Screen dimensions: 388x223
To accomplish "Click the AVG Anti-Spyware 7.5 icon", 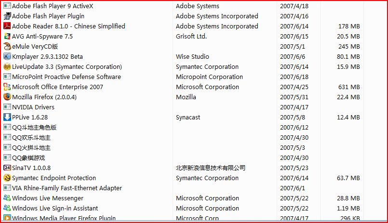I will coord(7,36).
